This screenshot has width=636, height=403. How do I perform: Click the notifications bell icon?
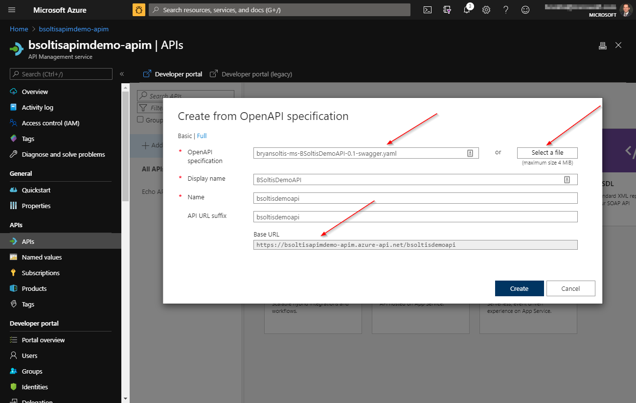(467, 10)
